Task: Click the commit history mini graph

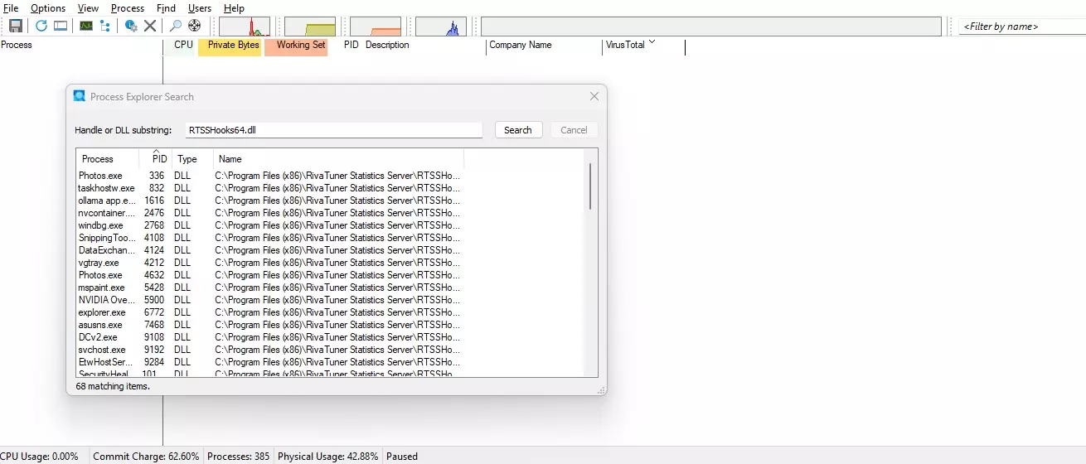Action: click(x=310, y=27)
